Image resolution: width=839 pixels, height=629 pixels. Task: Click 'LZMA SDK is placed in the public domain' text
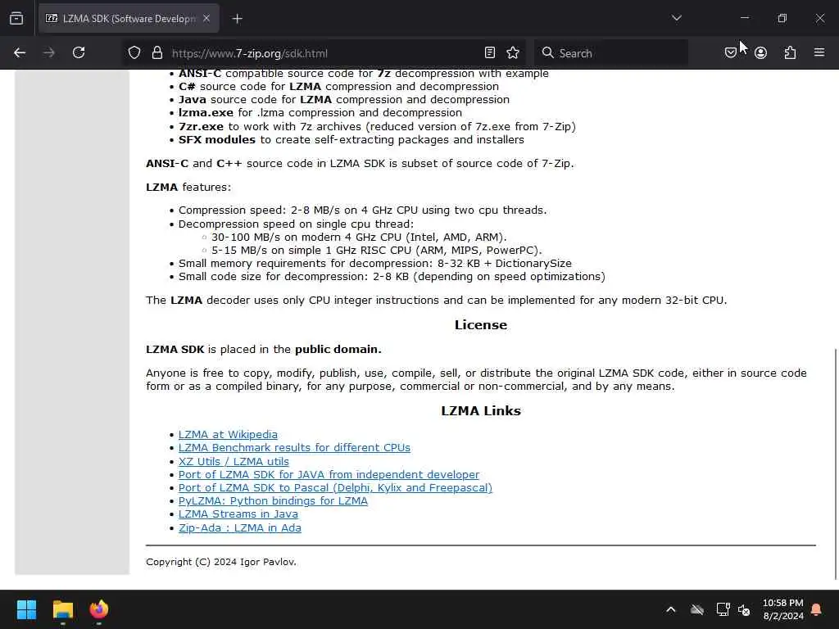pyautogui.click(x=263, y=349)
